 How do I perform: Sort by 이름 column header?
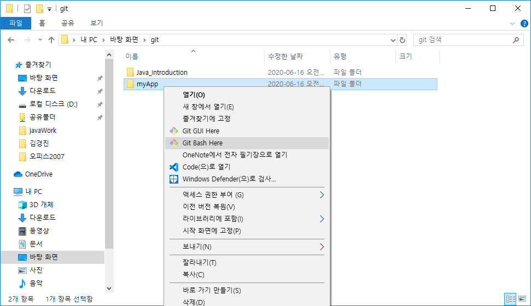[193, 56]
